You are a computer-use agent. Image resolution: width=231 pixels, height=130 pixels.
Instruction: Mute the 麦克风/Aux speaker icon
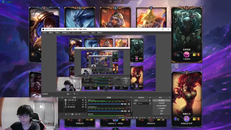click(125, 104)
